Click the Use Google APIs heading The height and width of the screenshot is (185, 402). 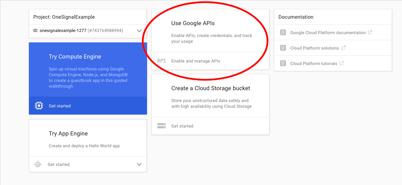point(193,23)
